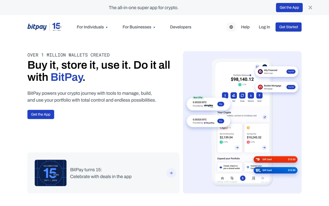Tap the Swap icon in phone mockup

[x=242, y=95]
